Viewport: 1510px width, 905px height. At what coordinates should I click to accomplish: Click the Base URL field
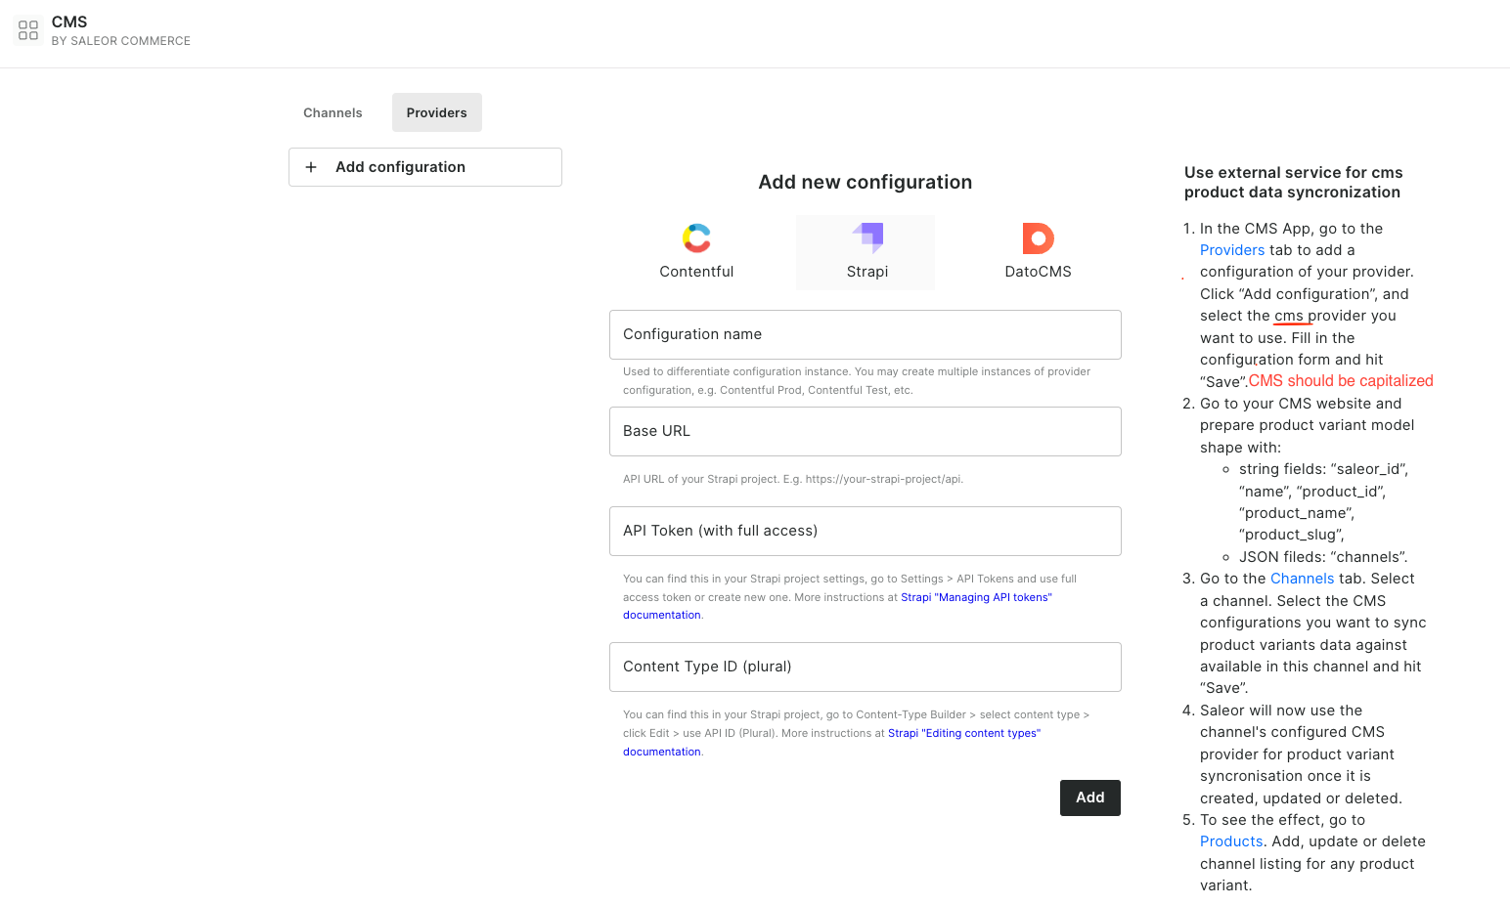click(865, 431)
